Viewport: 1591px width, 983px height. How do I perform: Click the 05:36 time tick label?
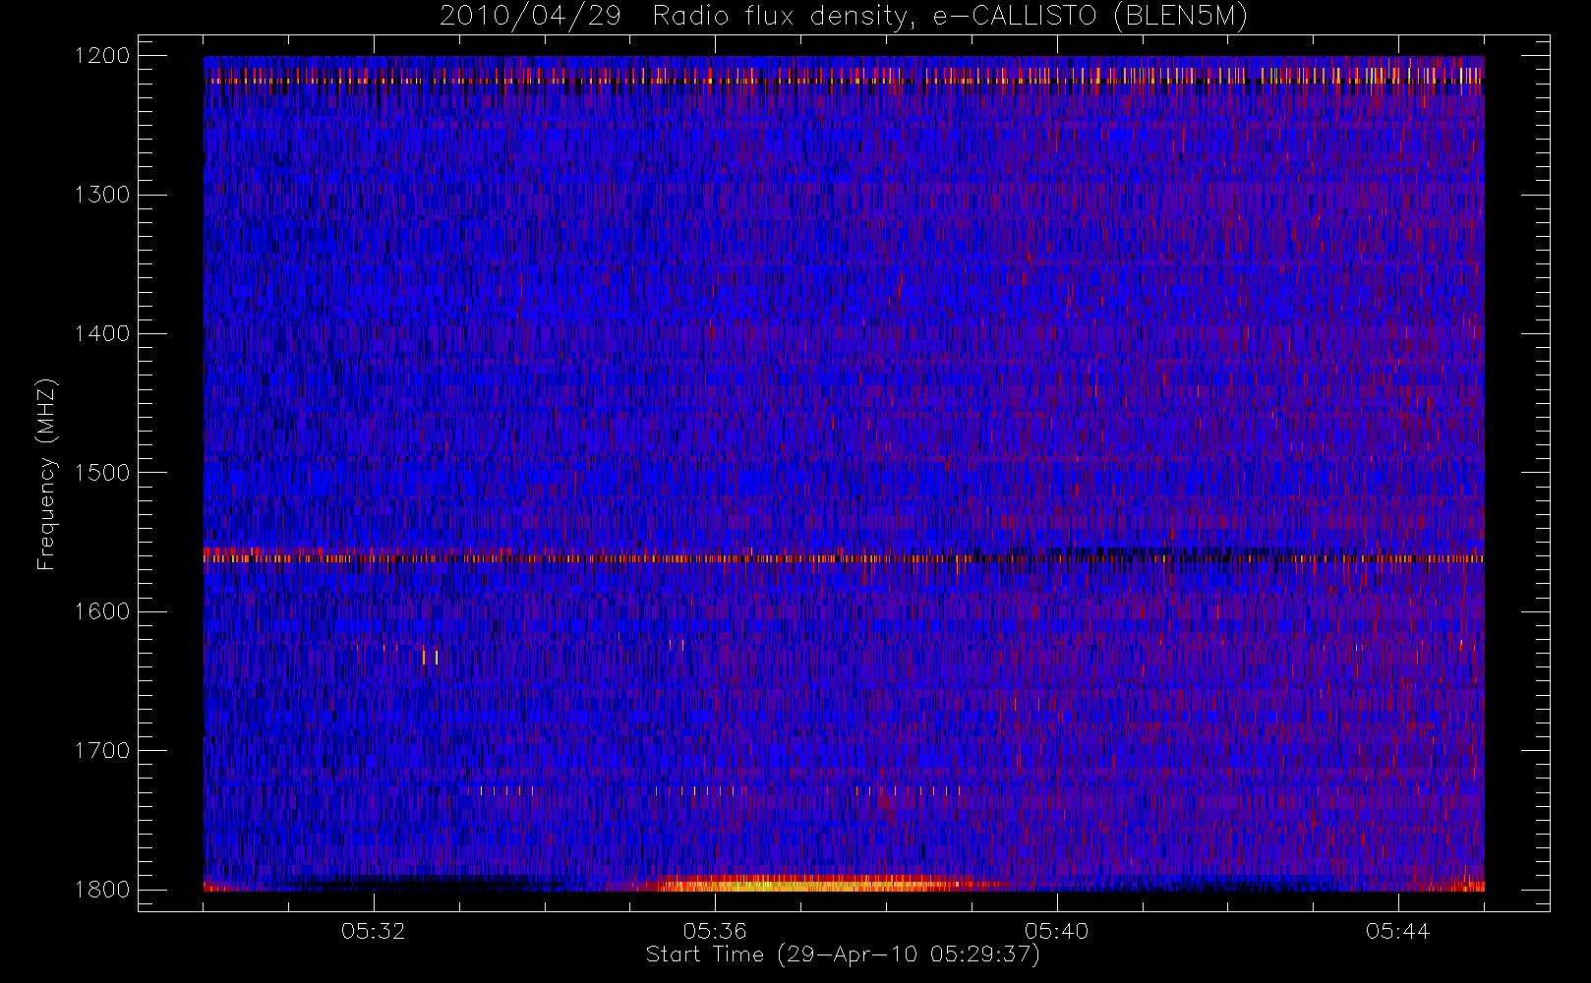[715, 931]
